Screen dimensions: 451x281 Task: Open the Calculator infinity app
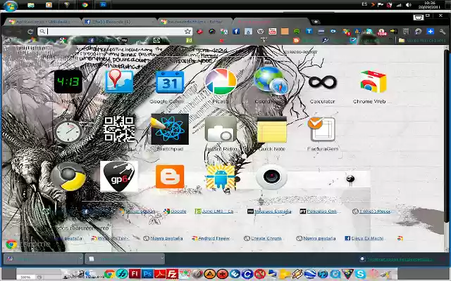tap(323, 82)
